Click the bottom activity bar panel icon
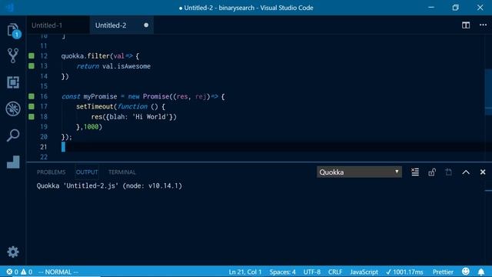 13,162
